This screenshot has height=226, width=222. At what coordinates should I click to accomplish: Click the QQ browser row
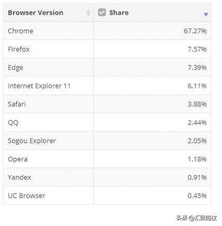pyautogui.click(x=107, y=122)
